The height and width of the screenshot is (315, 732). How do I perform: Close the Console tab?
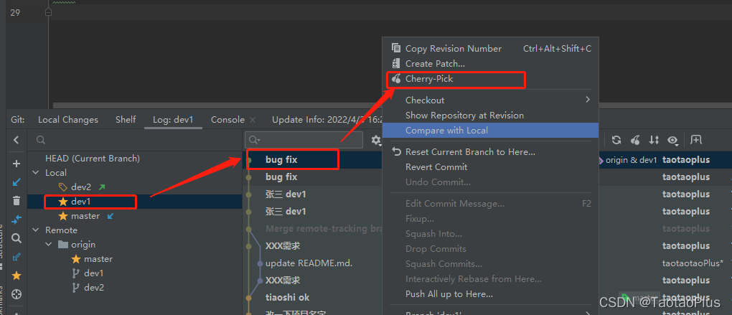(x=253, y=120)
